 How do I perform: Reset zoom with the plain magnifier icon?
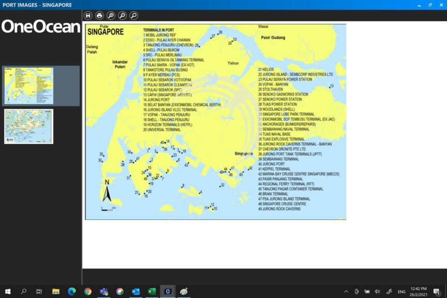[x=133, y=16]
